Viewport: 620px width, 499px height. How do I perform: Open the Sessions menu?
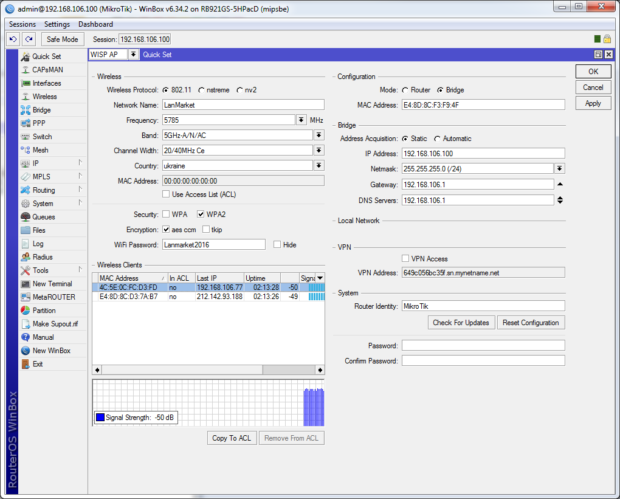click(22, 24)
